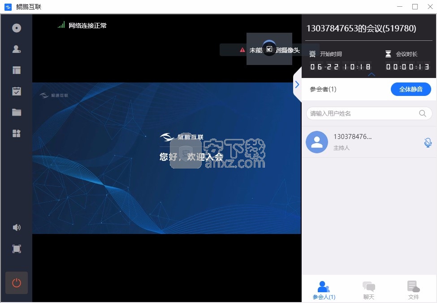
Task: Click the record disc icon in sidebar
Action: click(x=17, y=28)
